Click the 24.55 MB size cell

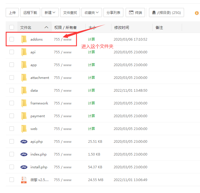click(x=96, y=180)
